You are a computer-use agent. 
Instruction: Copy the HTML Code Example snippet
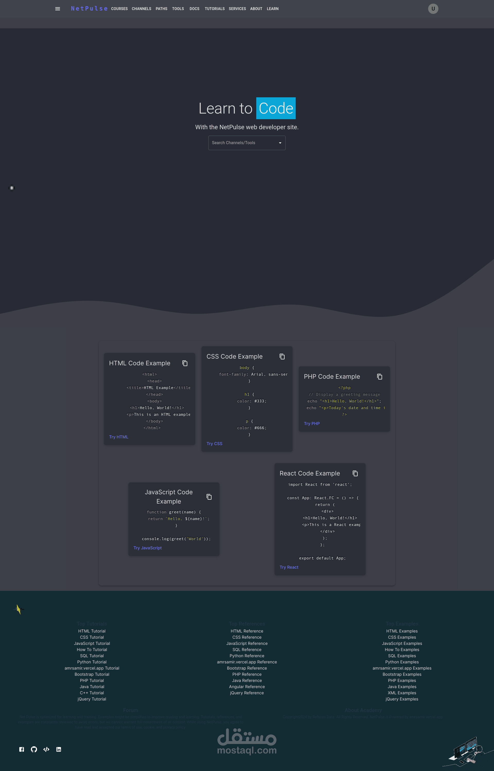(x=185, y=363)
